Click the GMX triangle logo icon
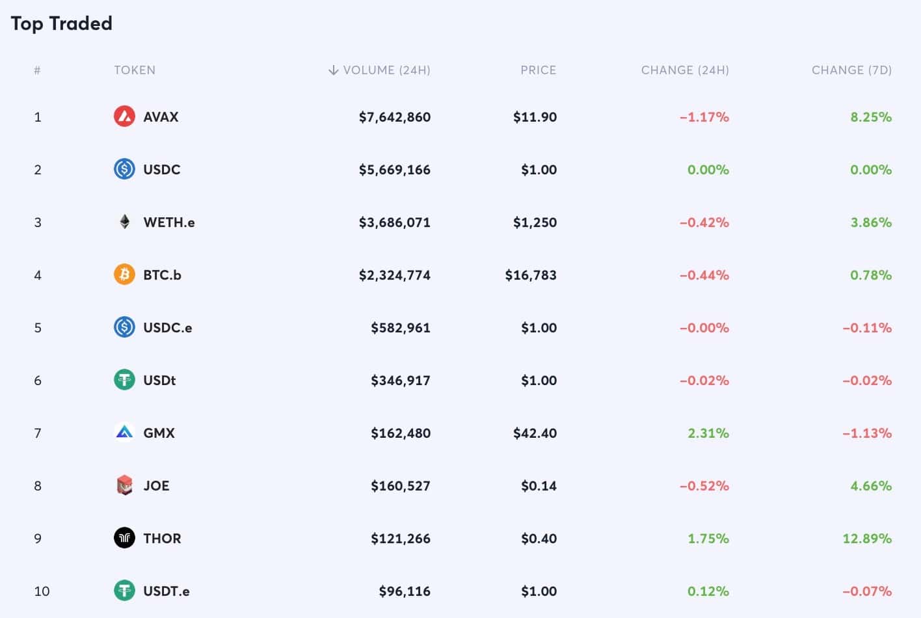The width and height of the screenshot is (921, 618). 124,433
